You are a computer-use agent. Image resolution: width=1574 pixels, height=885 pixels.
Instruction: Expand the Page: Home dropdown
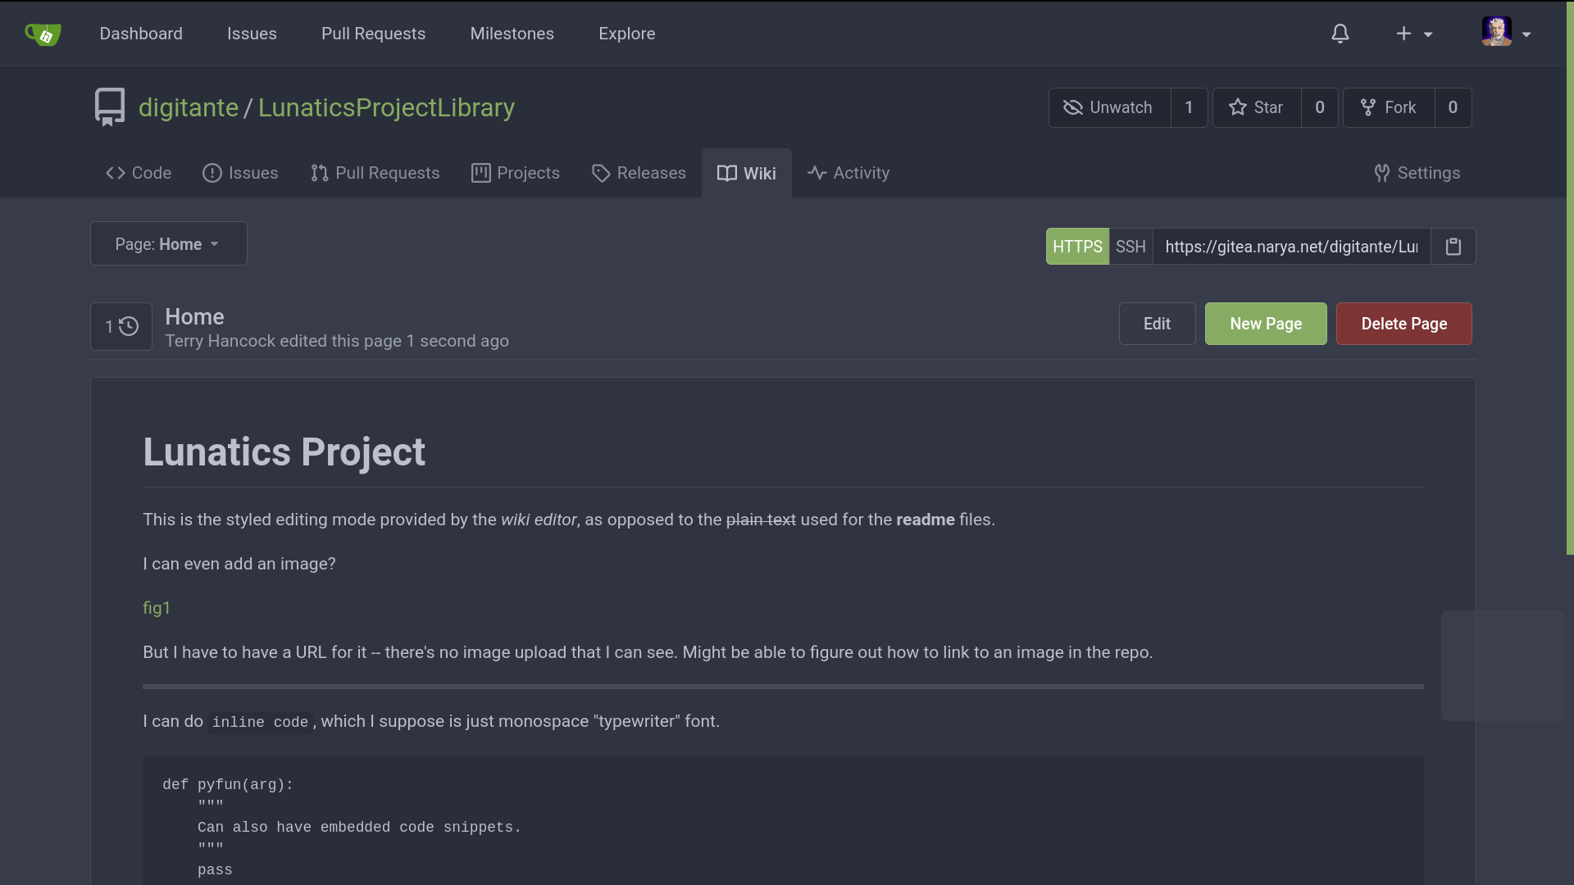coord(168,244)
